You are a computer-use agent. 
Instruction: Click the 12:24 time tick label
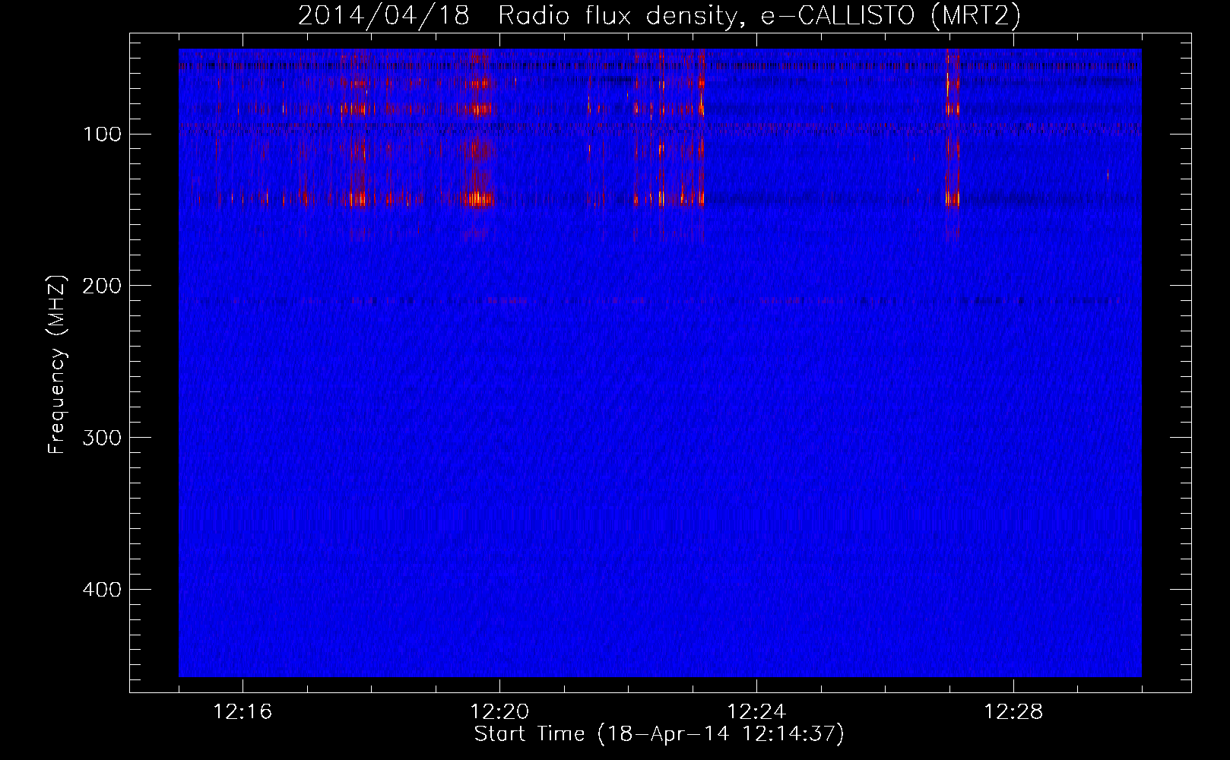point(756,712)
